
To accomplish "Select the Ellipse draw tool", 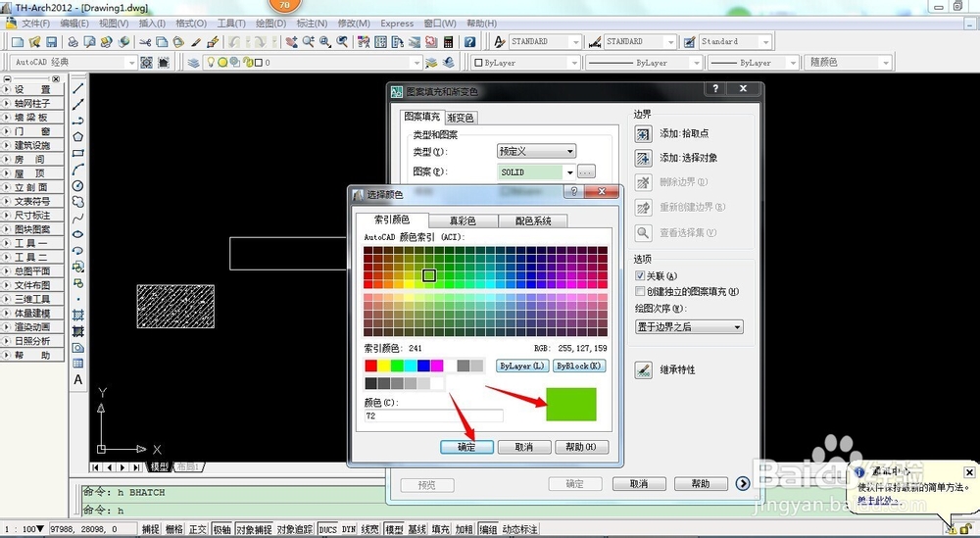I will [78, 234].
